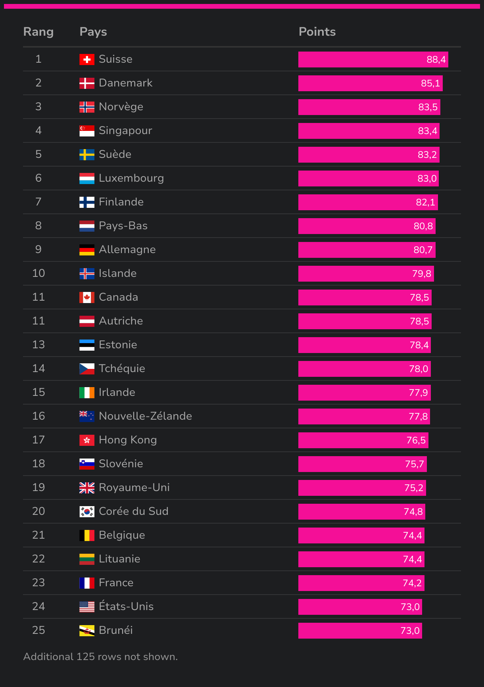This screenshot has height=687, width=484.
Task: Click the Switzerland flag icon
Action: (87, 59)
